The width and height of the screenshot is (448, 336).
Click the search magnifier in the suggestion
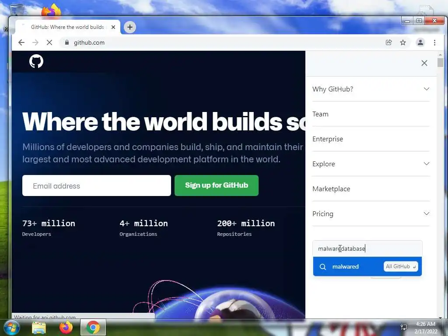pyautogui.click(x=323, y=267)
